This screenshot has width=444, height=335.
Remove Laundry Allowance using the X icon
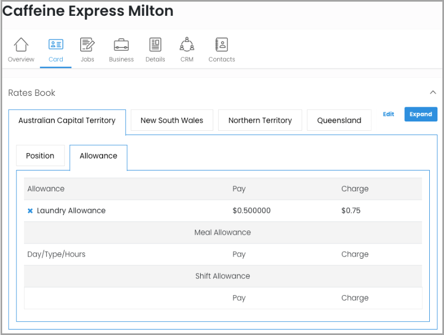click(31, 211)
